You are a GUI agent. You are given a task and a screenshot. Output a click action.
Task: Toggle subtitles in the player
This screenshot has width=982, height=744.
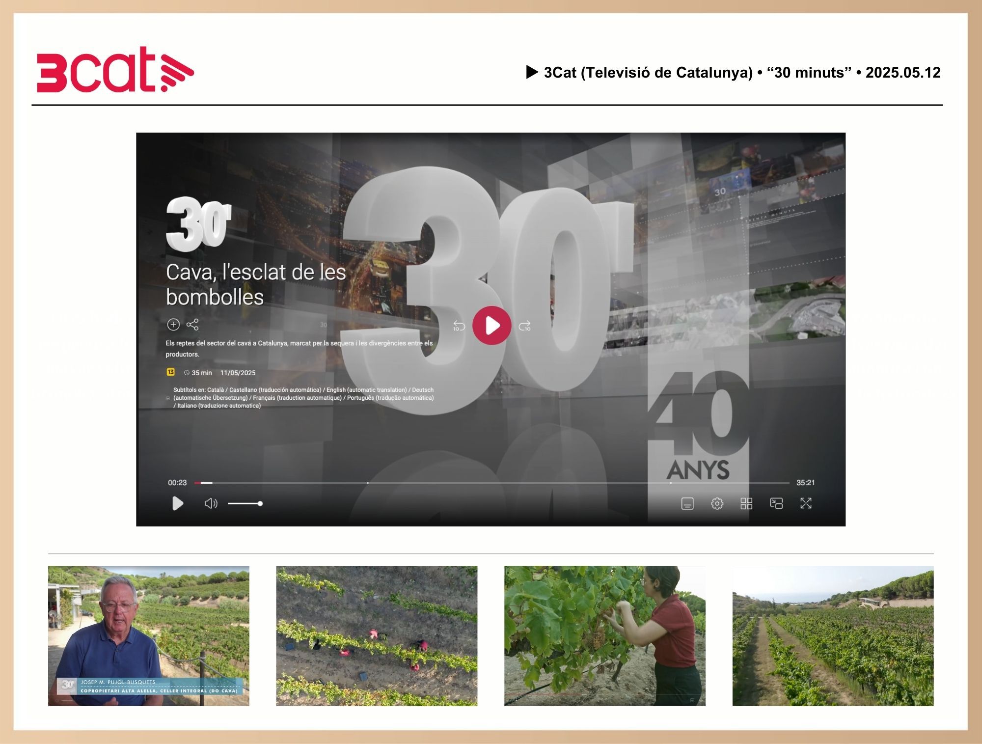click(x=687, y=503)
